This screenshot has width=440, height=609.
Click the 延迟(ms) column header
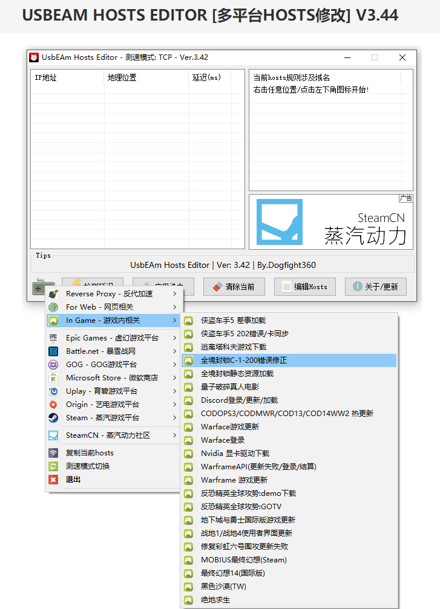(210, 77)
